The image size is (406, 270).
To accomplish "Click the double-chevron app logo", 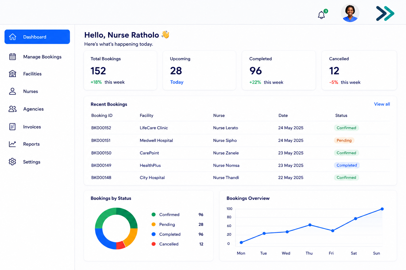I will [x=385, y=13].
